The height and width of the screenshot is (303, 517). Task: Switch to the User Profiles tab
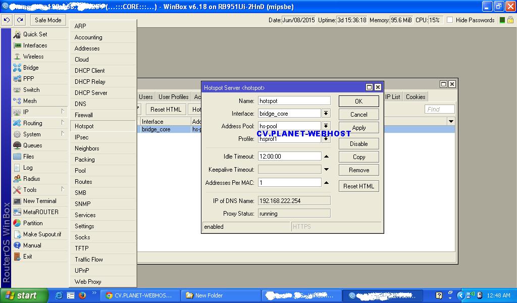[x=173, y=97]
